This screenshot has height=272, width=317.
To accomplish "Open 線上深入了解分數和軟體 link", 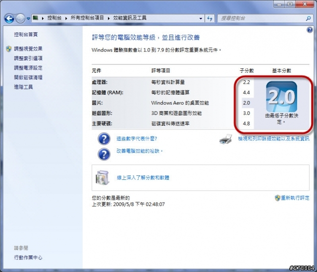I will click(143, 177).
